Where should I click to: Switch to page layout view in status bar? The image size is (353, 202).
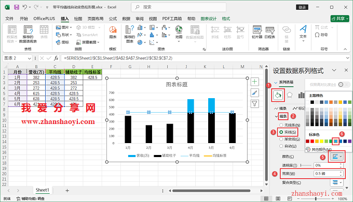pyautogui.click(x=278, y=198)
